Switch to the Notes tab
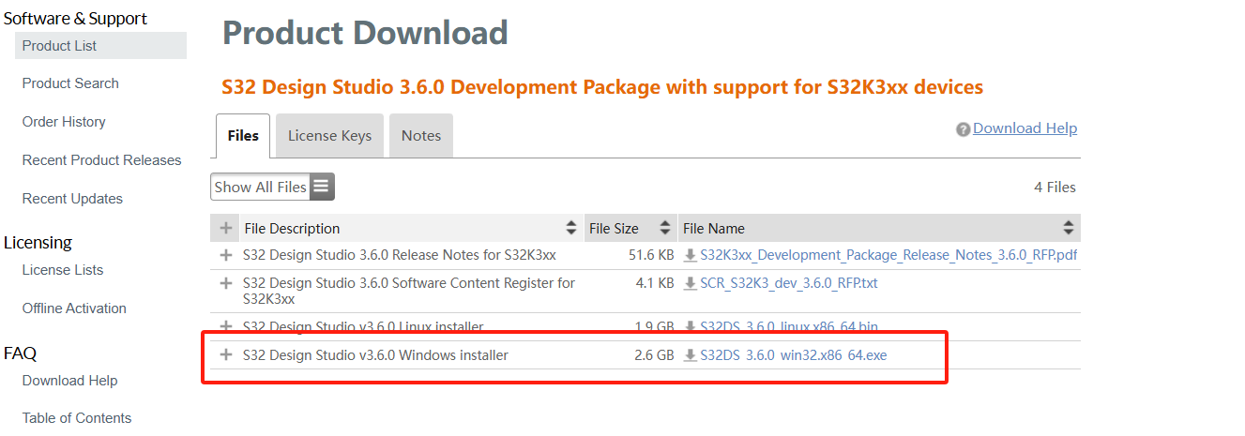 click(421, 136)
